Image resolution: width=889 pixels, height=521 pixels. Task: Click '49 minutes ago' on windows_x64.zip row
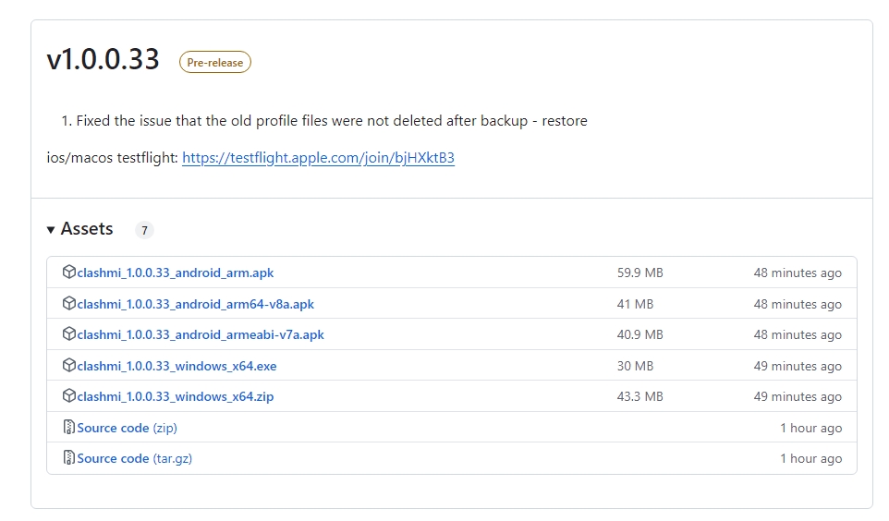[798, 396]
